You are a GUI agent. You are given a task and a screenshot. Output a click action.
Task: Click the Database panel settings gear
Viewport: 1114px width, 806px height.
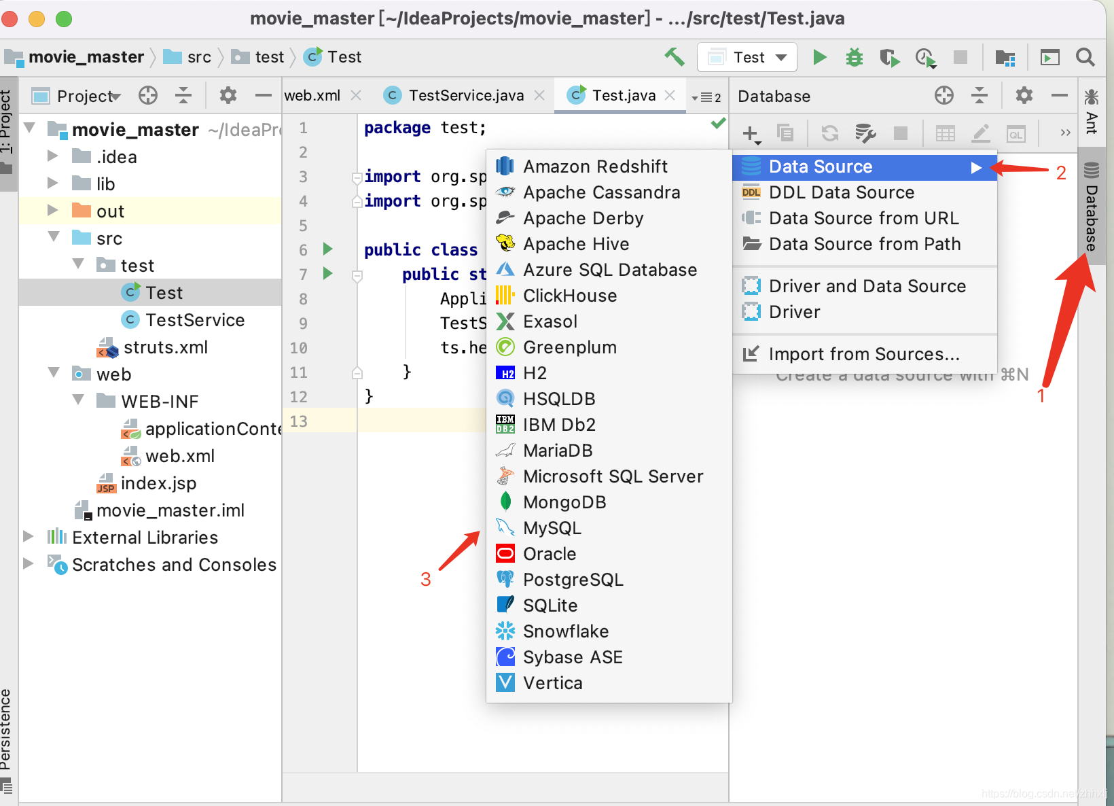click(1024, 96)
